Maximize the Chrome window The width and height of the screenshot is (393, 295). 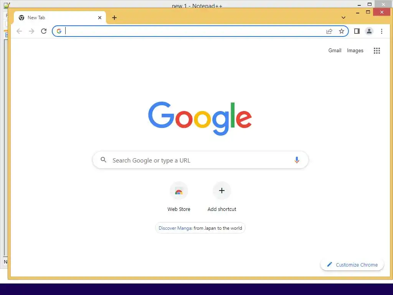(x=368, y=12)
